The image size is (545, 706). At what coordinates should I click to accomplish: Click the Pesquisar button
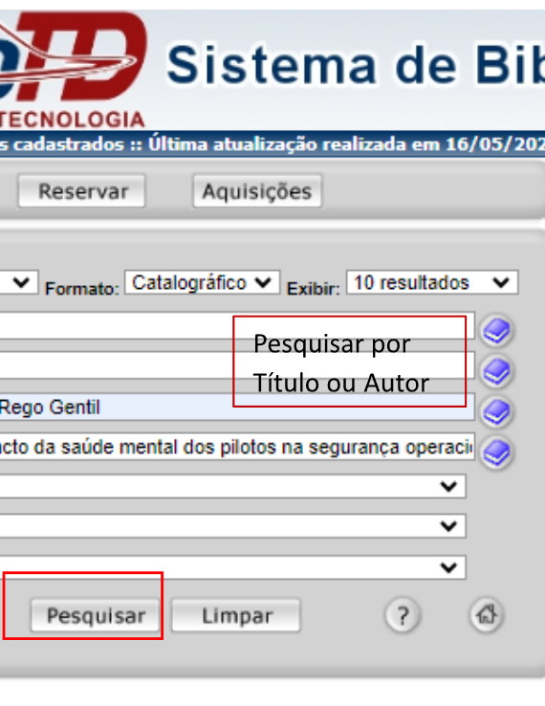[x=96, y=615]
